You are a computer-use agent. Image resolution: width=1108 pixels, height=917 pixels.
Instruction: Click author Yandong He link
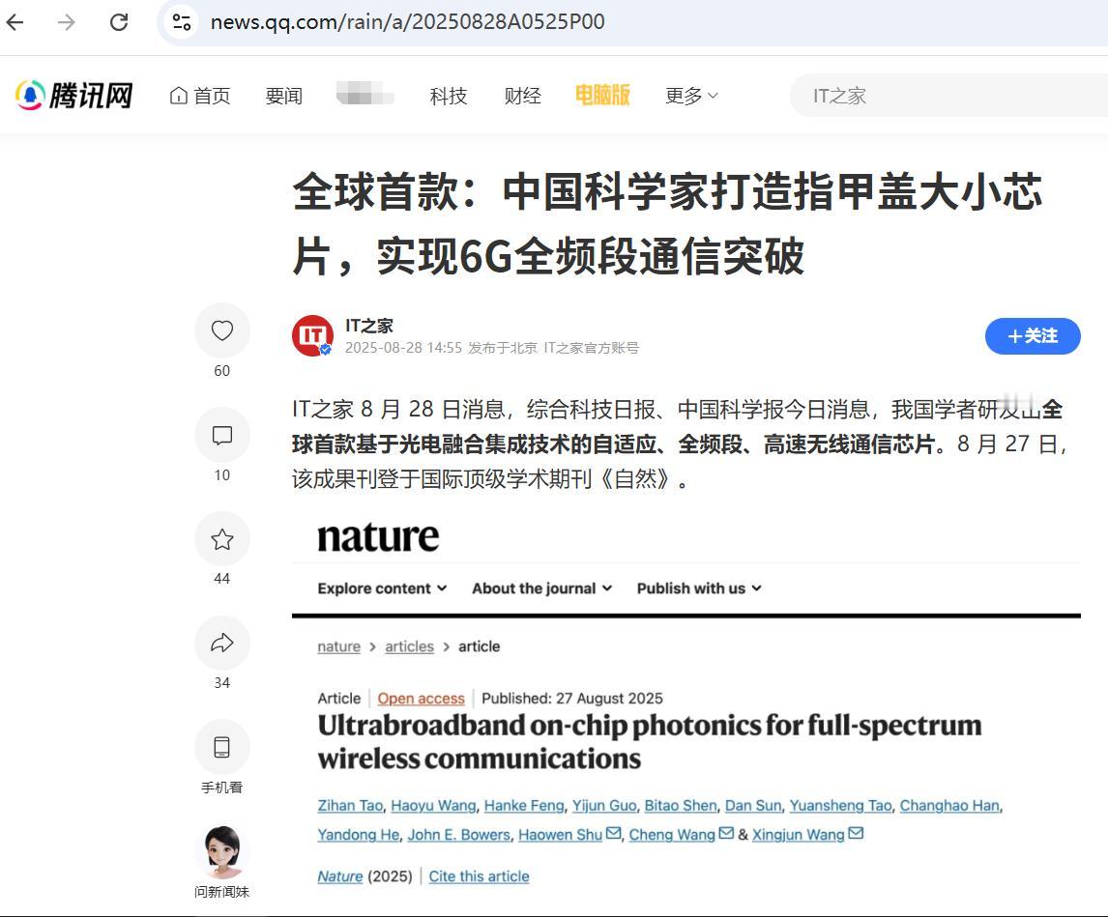click(x=359, y=834)
